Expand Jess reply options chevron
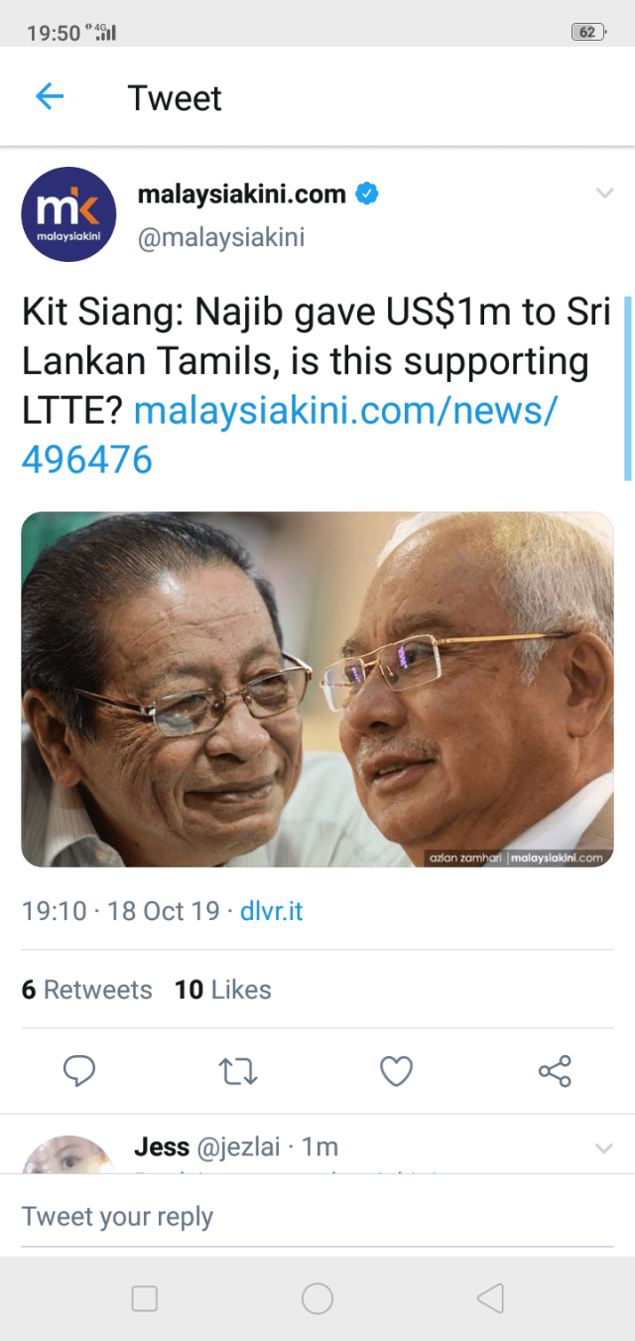Viewport: 635px width, 1341px height. 603,1148
